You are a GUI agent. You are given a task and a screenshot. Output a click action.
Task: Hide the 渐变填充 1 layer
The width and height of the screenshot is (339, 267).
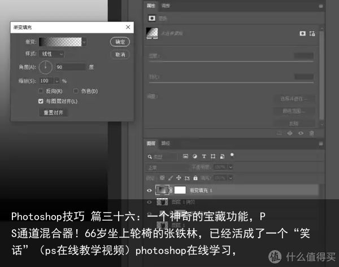coord(149,191)
